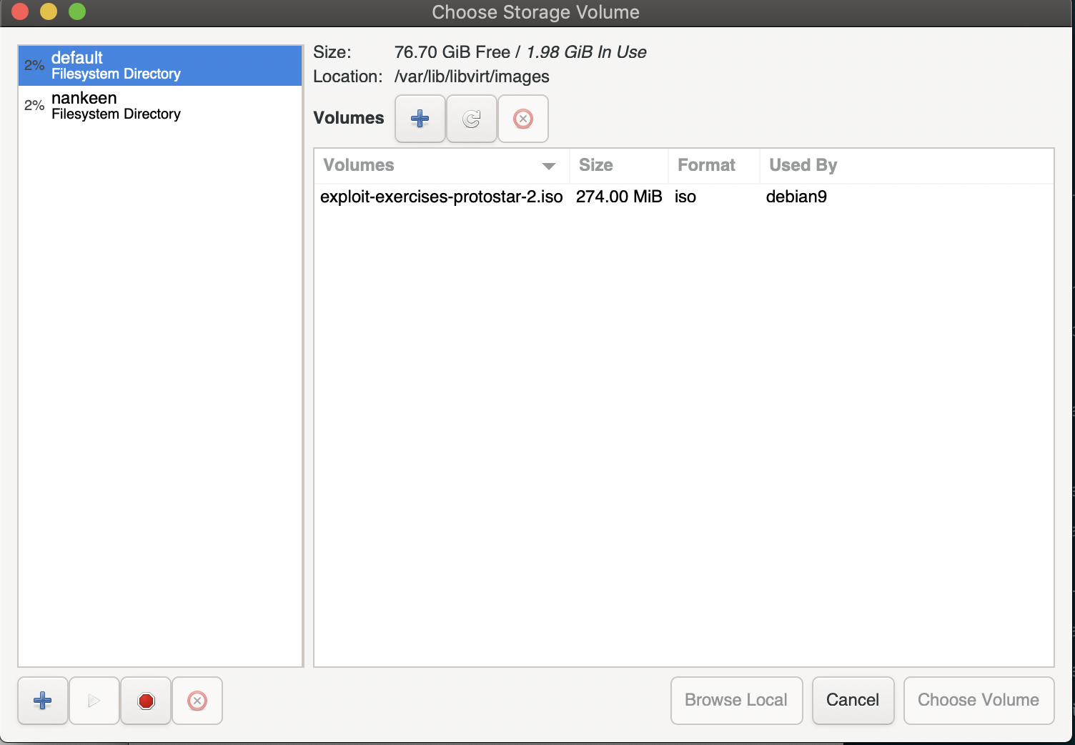1075x745 pixels.
Task: Maximize the window with green button
Action: tap(77, 11)
